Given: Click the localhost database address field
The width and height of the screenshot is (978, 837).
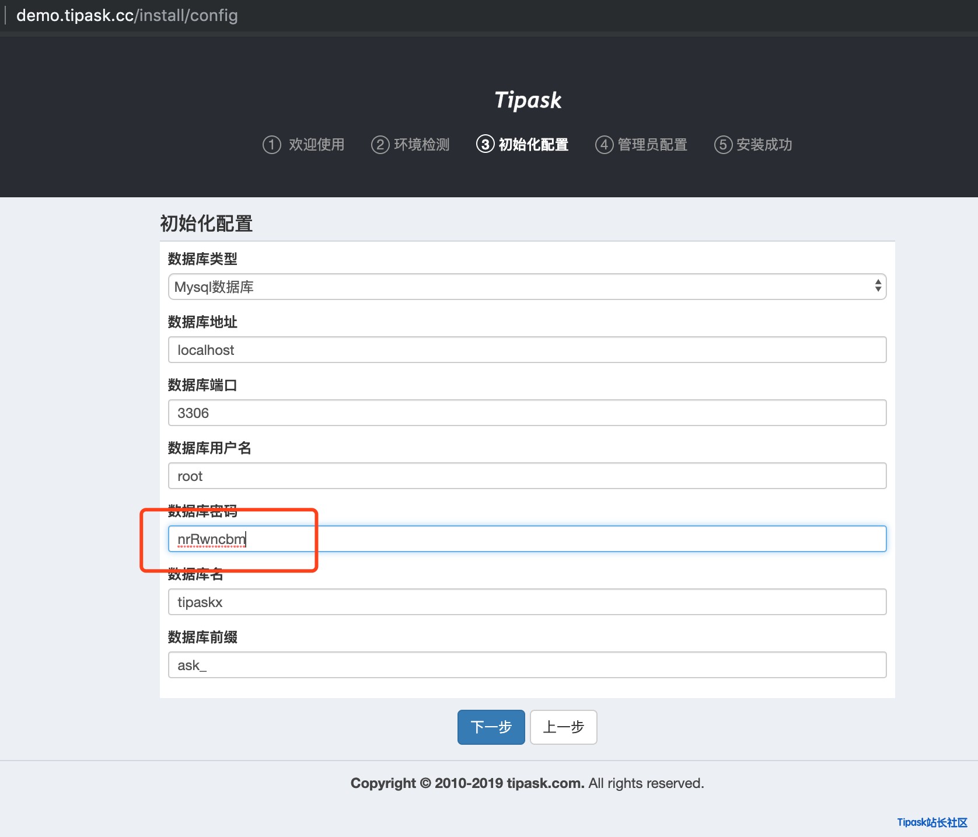Looking at the screenshot, I should point(527,350).
